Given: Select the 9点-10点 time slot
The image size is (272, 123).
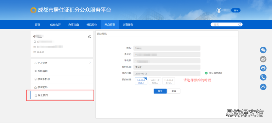Looking at the screenshot, I should tap(141, 81).
